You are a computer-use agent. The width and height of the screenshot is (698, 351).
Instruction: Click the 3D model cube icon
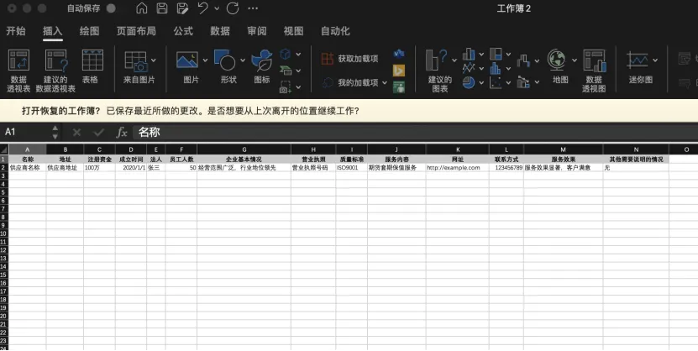point(286,54)
